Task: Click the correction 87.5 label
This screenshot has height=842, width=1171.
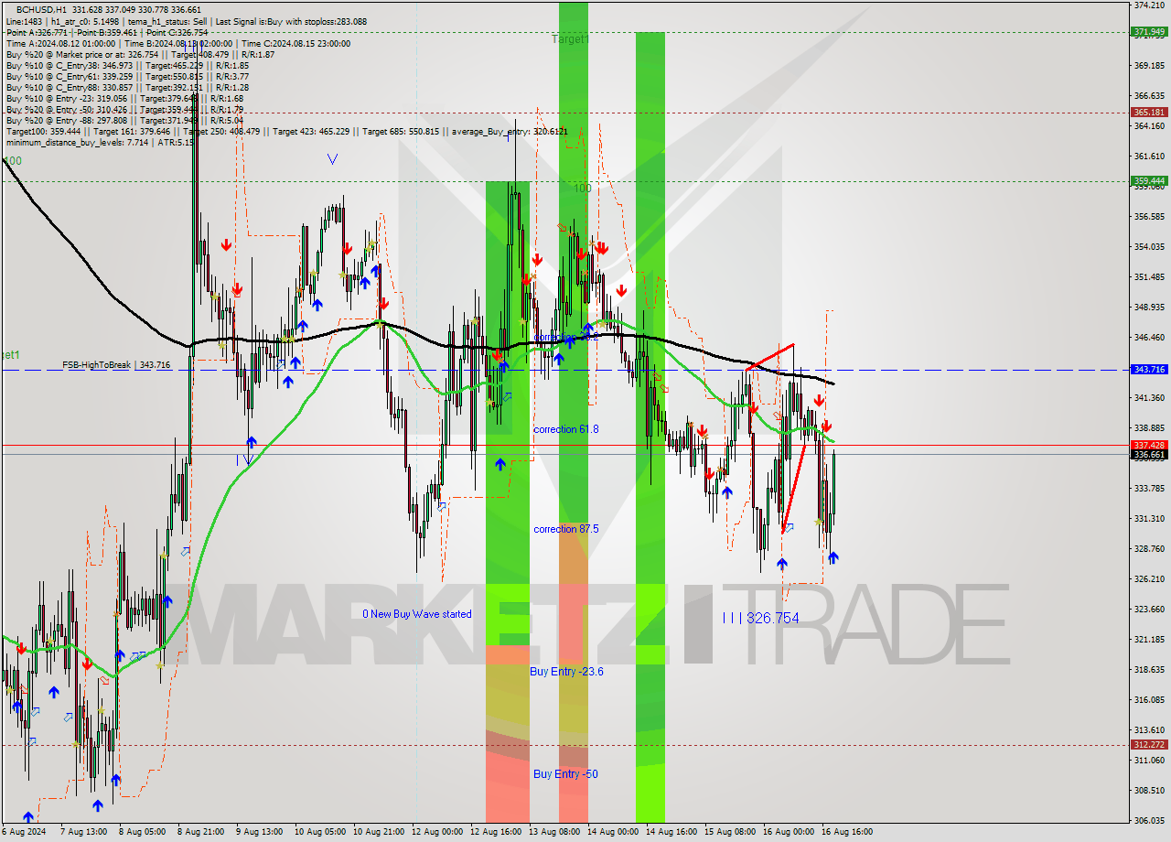Action: point(566,529)
